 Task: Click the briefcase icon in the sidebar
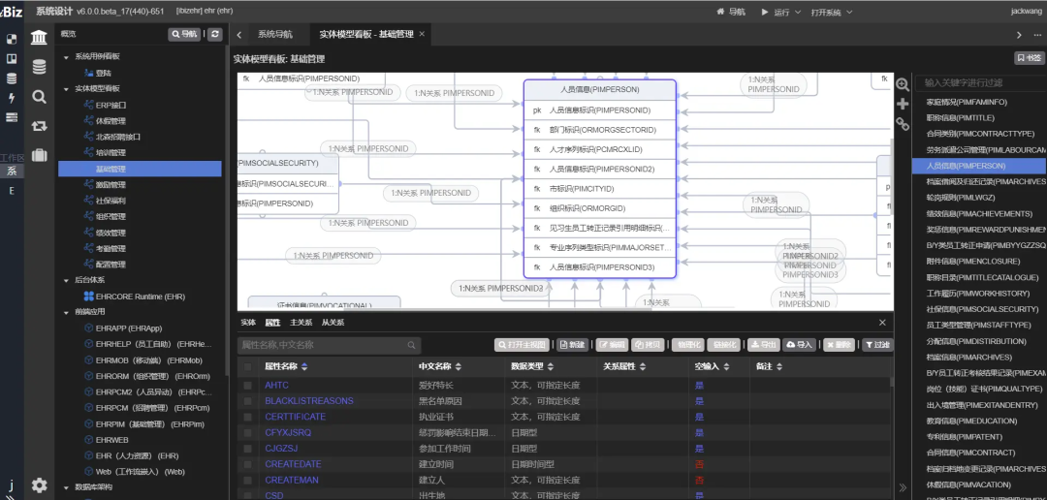pyautogui.click(x=39, y=154)
